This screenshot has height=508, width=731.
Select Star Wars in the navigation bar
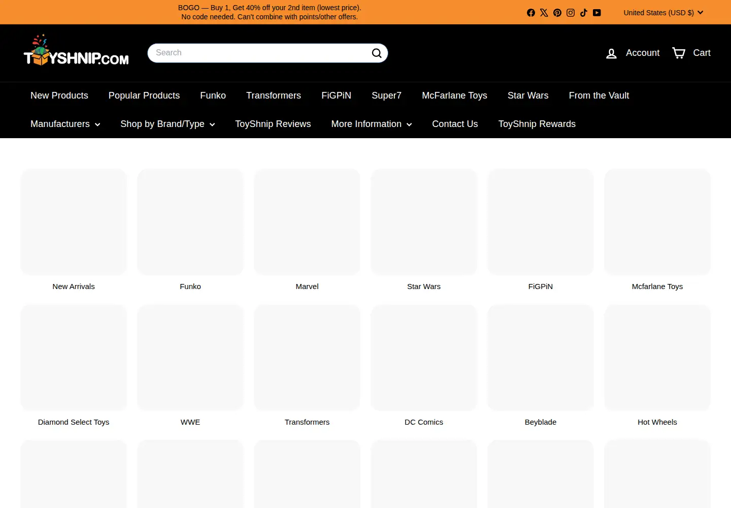[528, 96]
